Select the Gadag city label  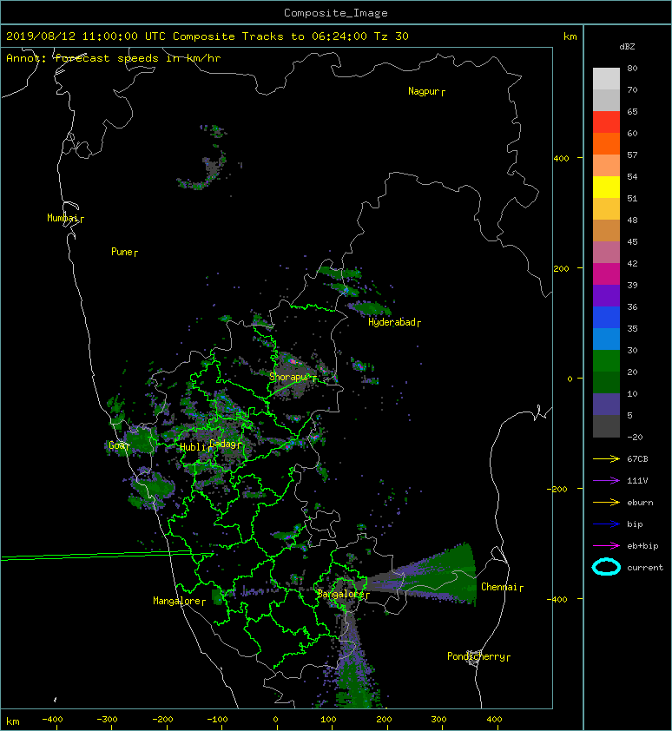point(223,444)
